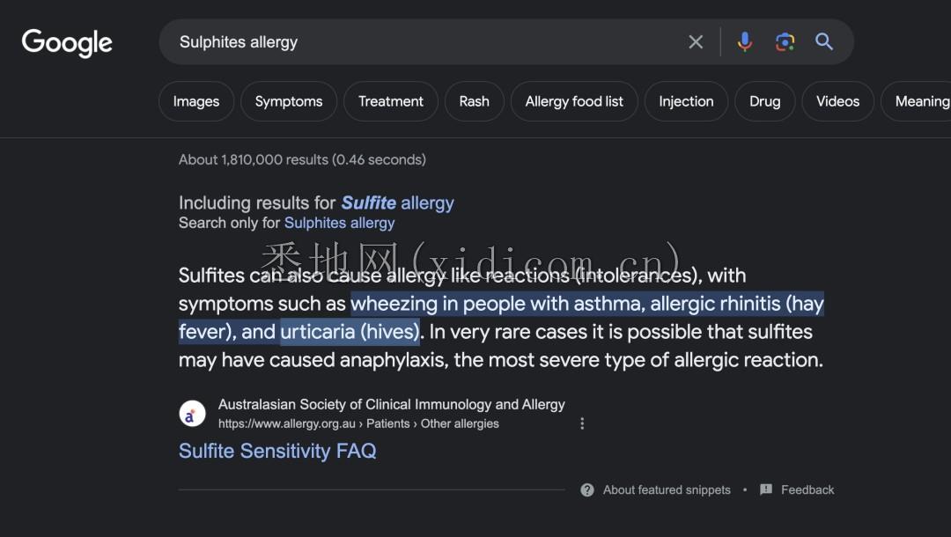The height and width of the screenshot is (537, 951).
Task: Click the Sulfite allergy corrected spelling link
Action: (x=397, y=203)
